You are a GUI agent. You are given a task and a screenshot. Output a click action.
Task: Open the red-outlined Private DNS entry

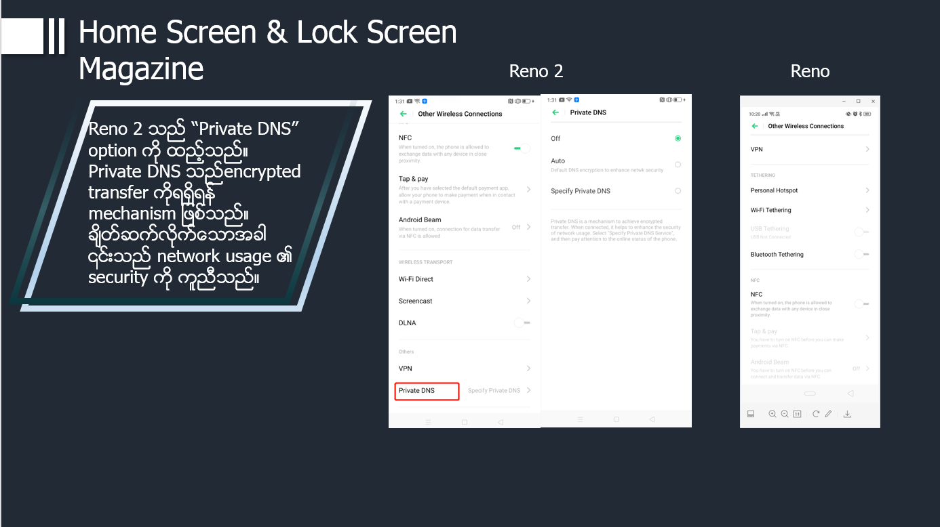tap(427, 391)
